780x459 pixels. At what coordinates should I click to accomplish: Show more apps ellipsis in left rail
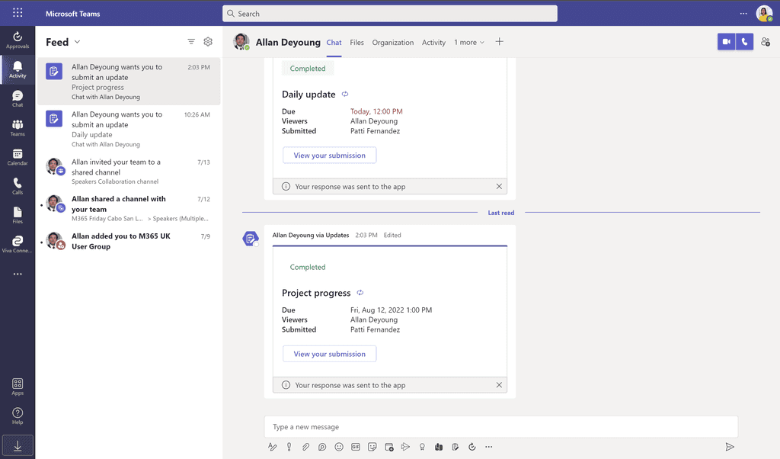pos(18,274)
